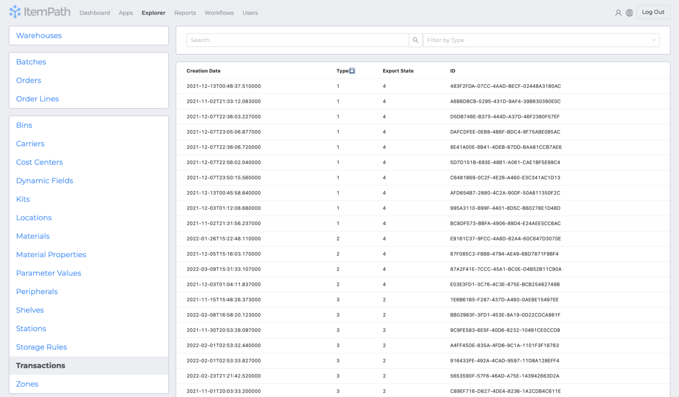Click the Users navigation menu item

click(250, 12)
